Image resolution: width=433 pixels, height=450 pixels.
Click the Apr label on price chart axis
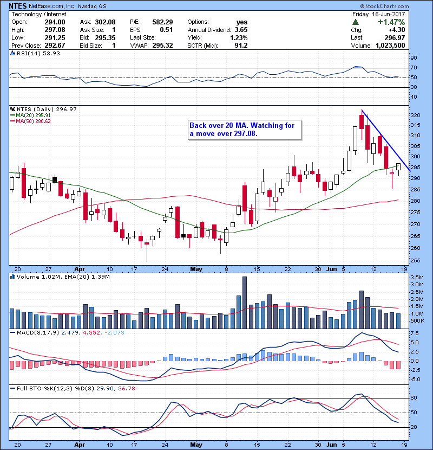click(x=80, y=269)
